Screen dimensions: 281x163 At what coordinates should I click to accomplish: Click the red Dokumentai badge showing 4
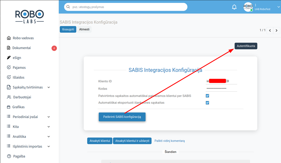click(x=54, y=48)
